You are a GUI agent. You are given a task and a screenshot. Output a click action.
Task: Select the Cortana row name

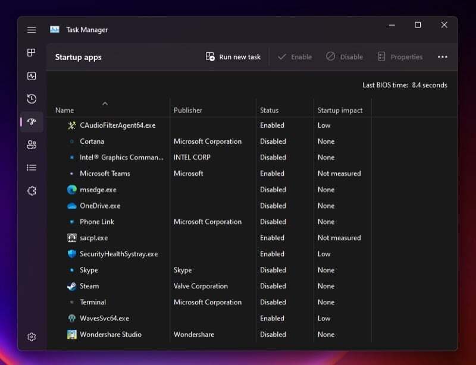92,141
